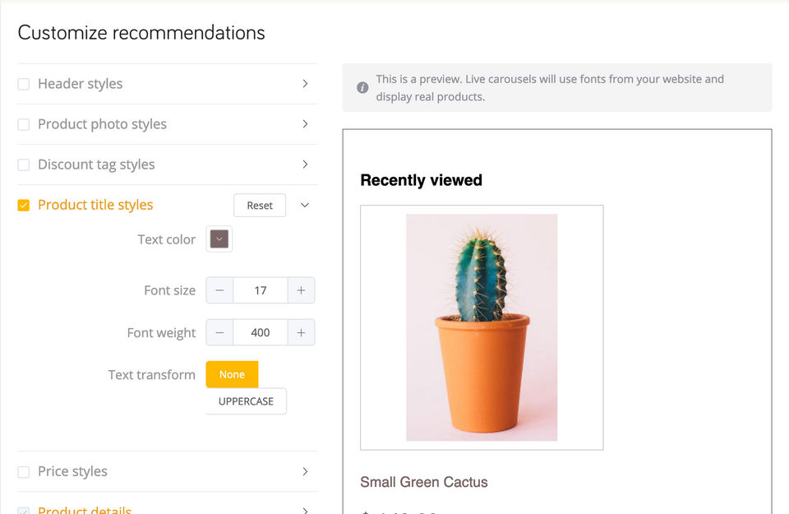Expand Discount tag styles section chevron

click(305, 164)
